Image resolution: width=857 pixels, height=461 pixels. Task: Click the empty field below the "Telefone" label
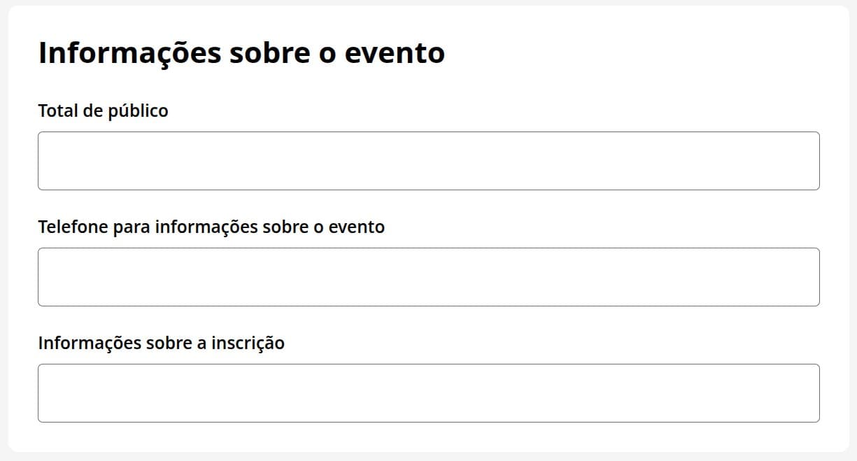(428, 277)
